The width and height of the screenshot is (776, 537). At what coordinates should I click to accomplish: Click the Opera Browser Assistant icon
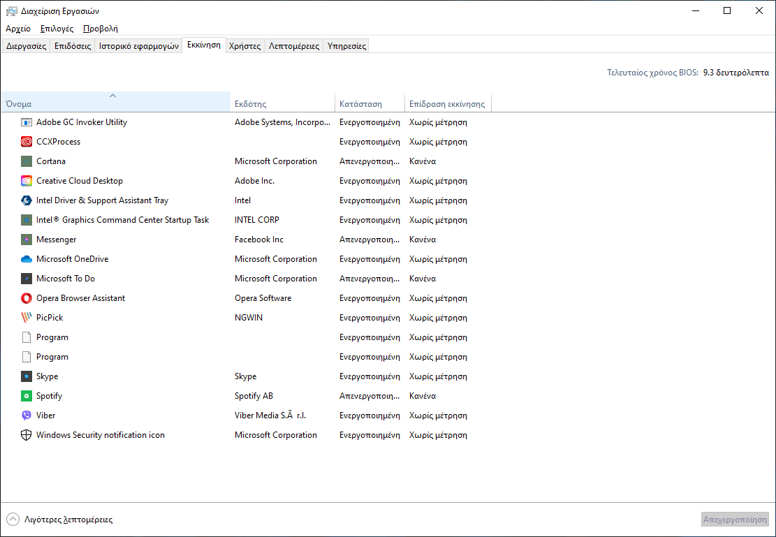point(27,298)
